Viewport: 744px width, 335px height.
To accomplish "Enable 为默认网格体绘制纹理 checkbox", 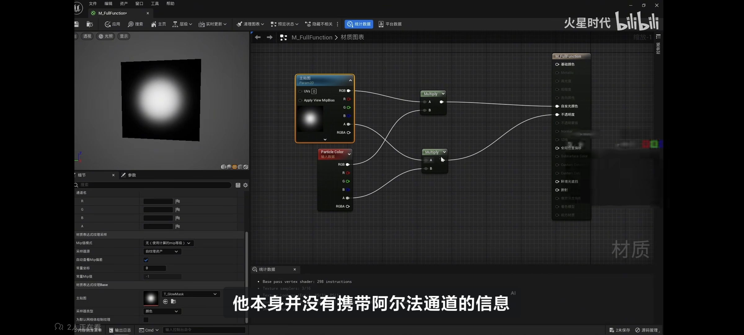I will click(146, 319).
